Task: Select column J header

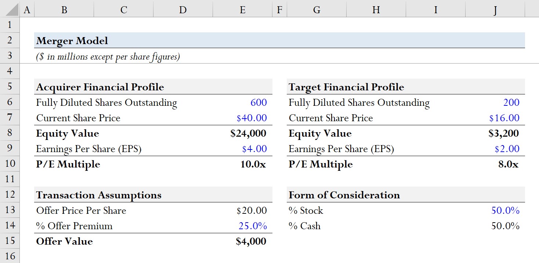Action: (495, 10)
